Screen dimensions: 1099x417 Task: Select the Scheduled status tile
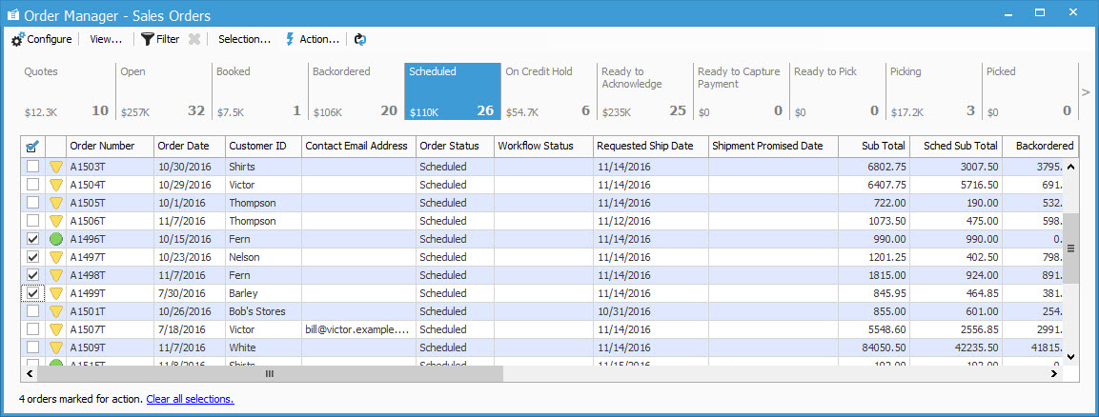coord(452,91)
